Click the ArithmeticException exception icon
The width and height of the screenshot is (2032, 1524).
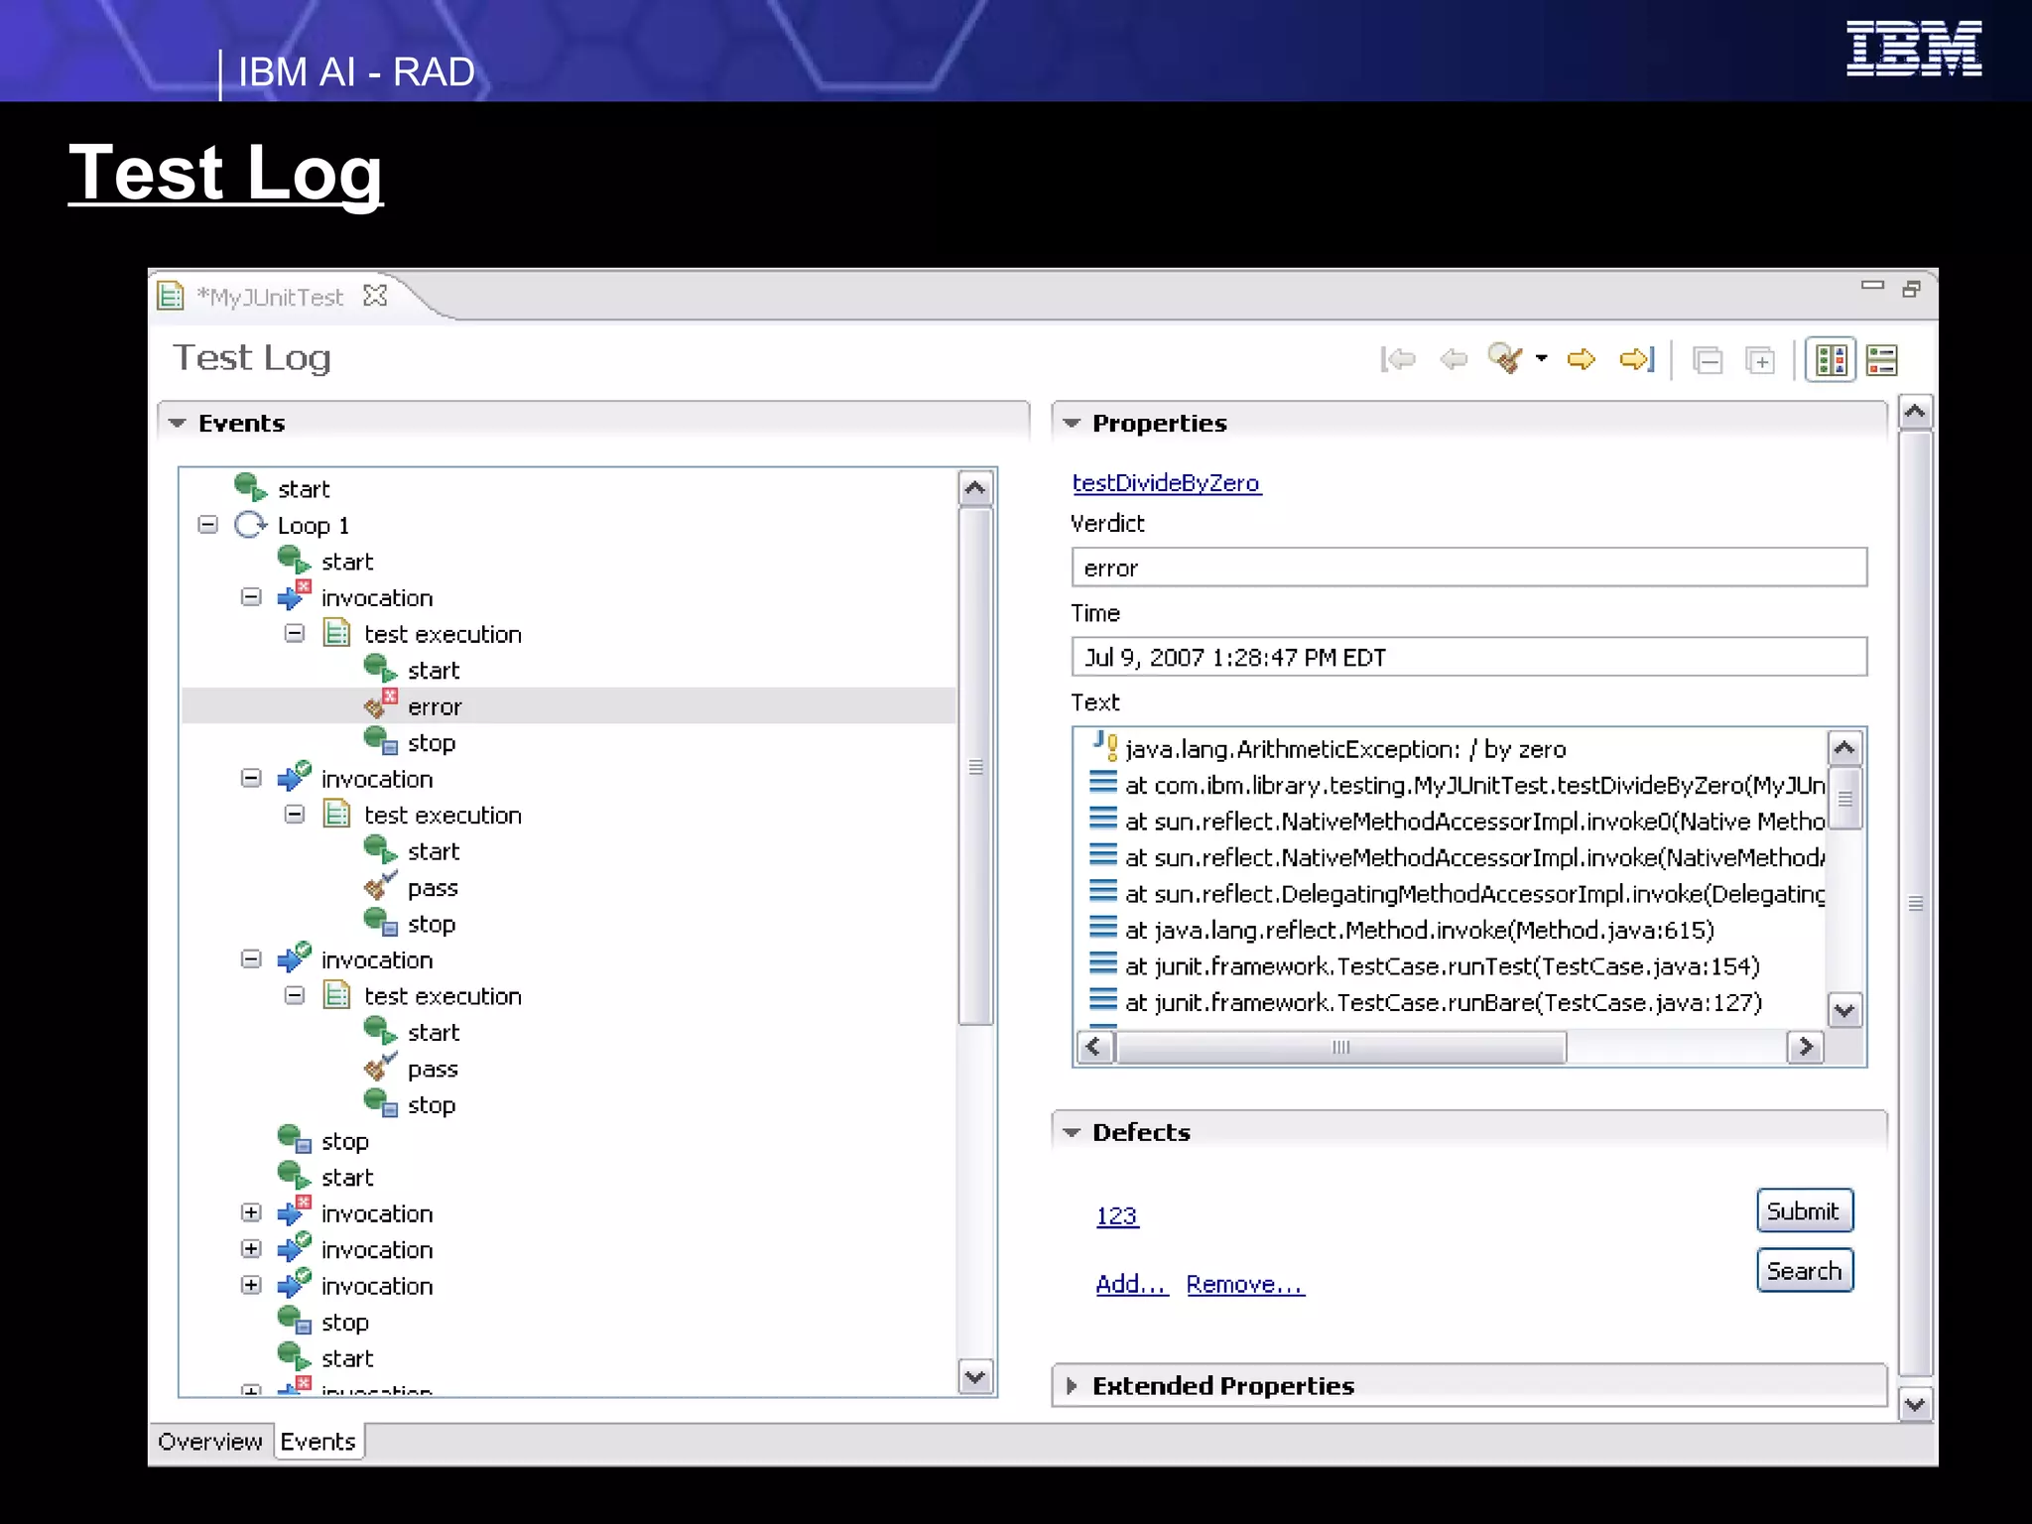coord(1106,746)
